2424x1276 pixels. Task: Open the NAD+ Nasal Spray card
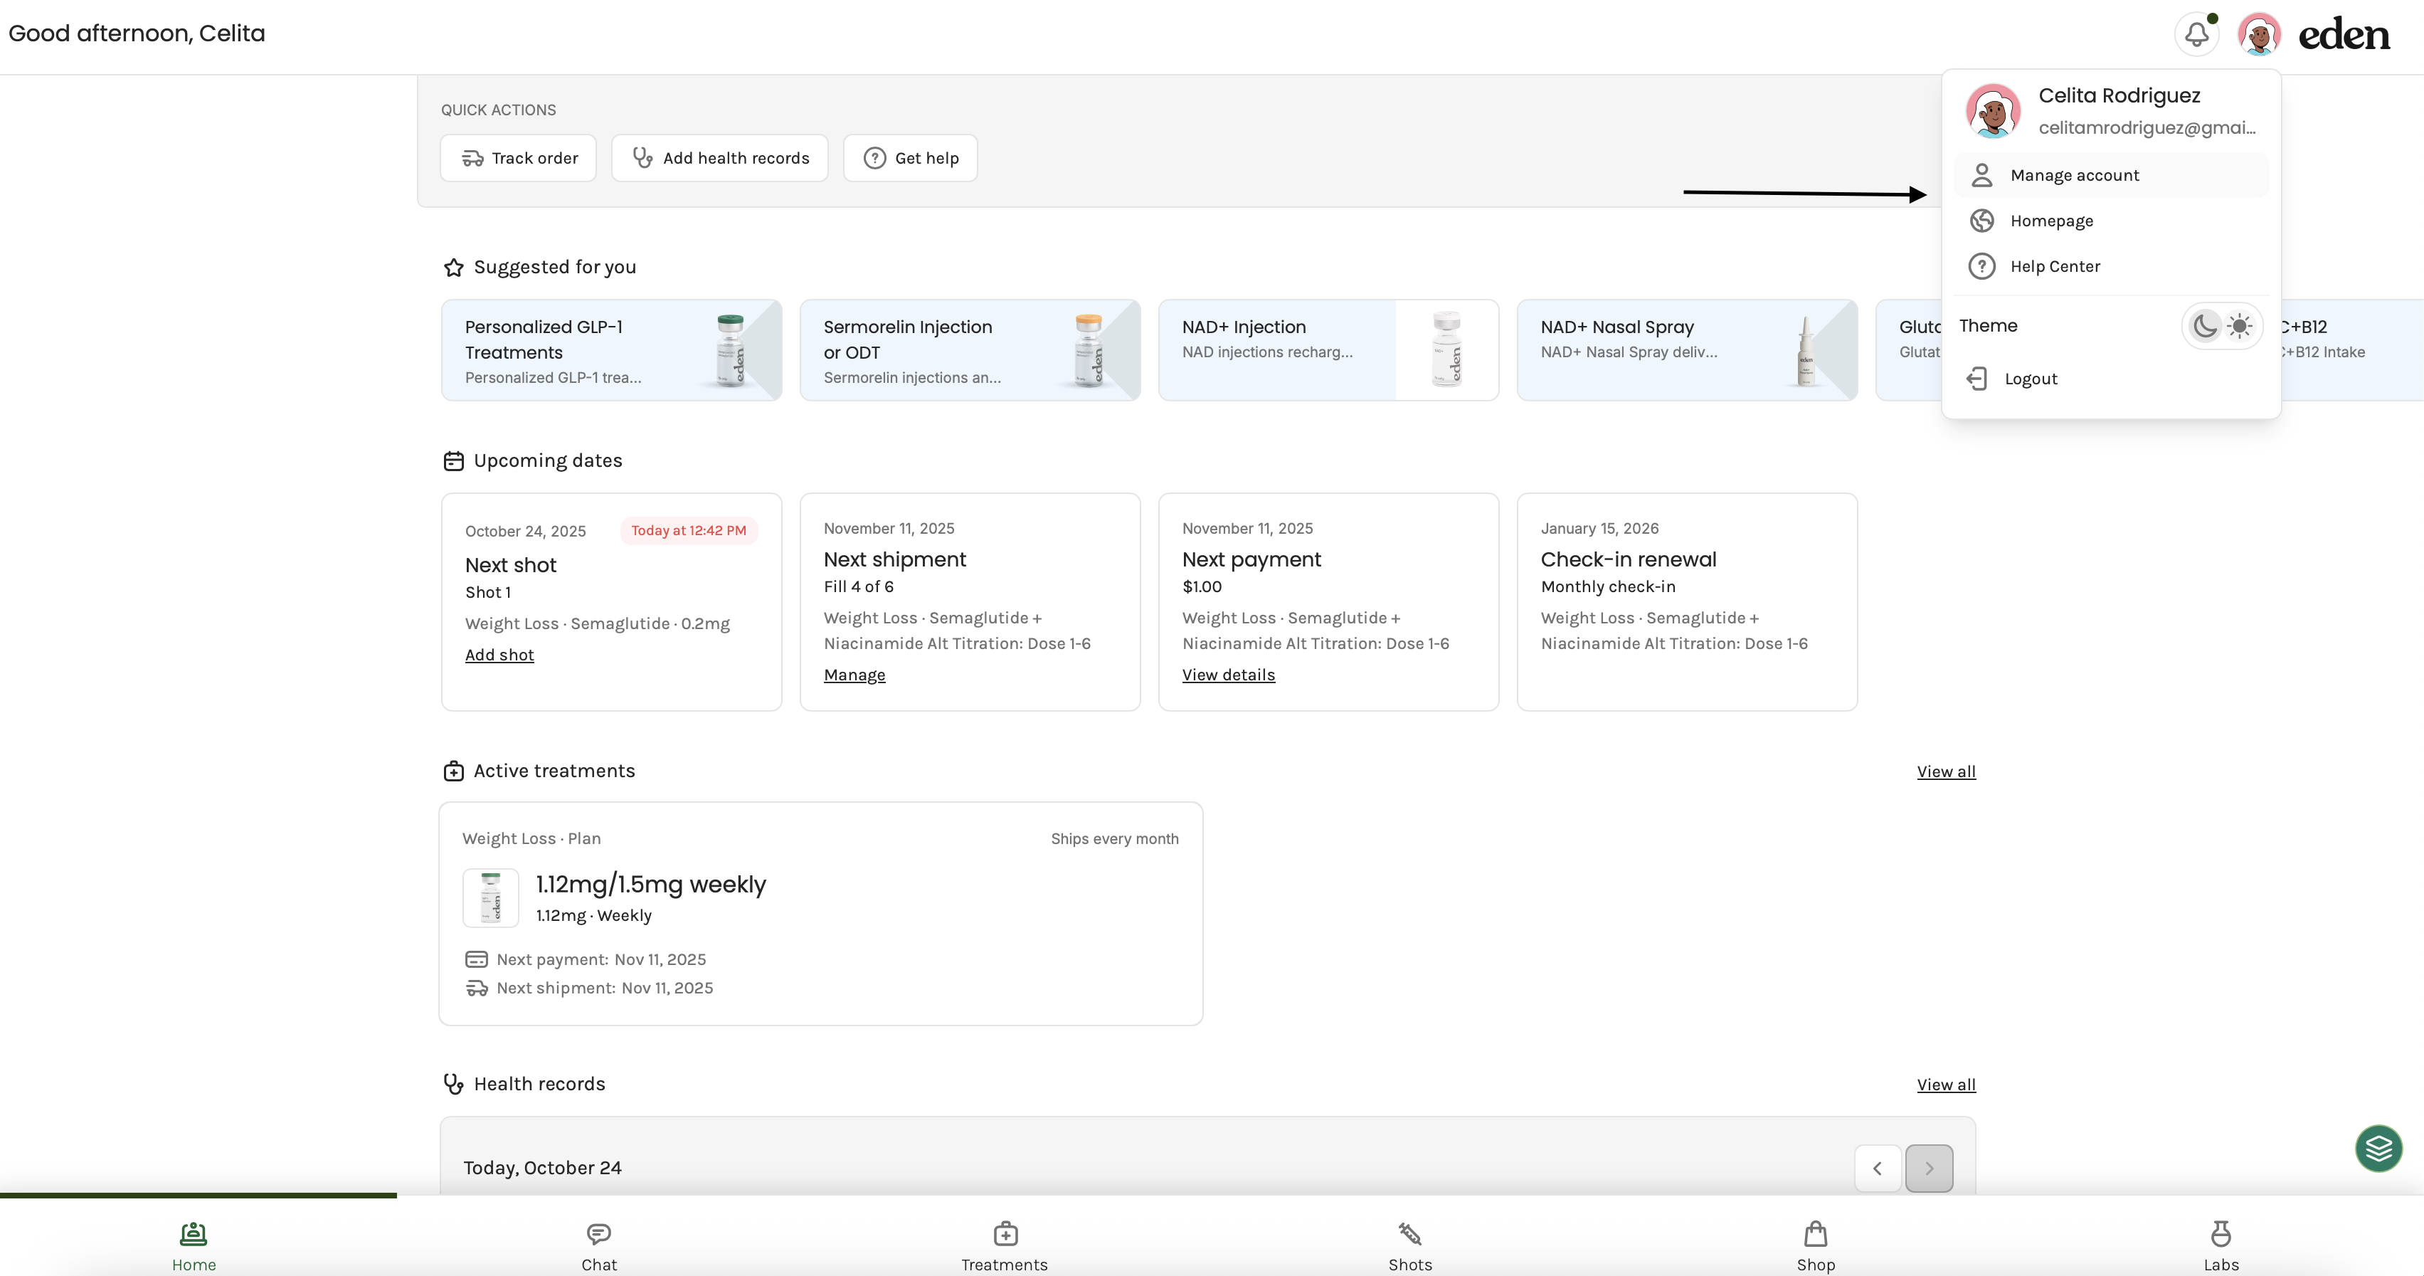click(x=1687, y=350)
